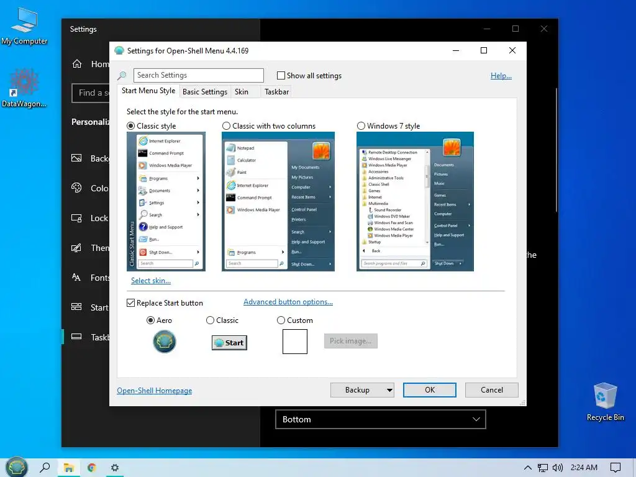Click the Select skin link
636x477 pixels.
tap(151, 281)
